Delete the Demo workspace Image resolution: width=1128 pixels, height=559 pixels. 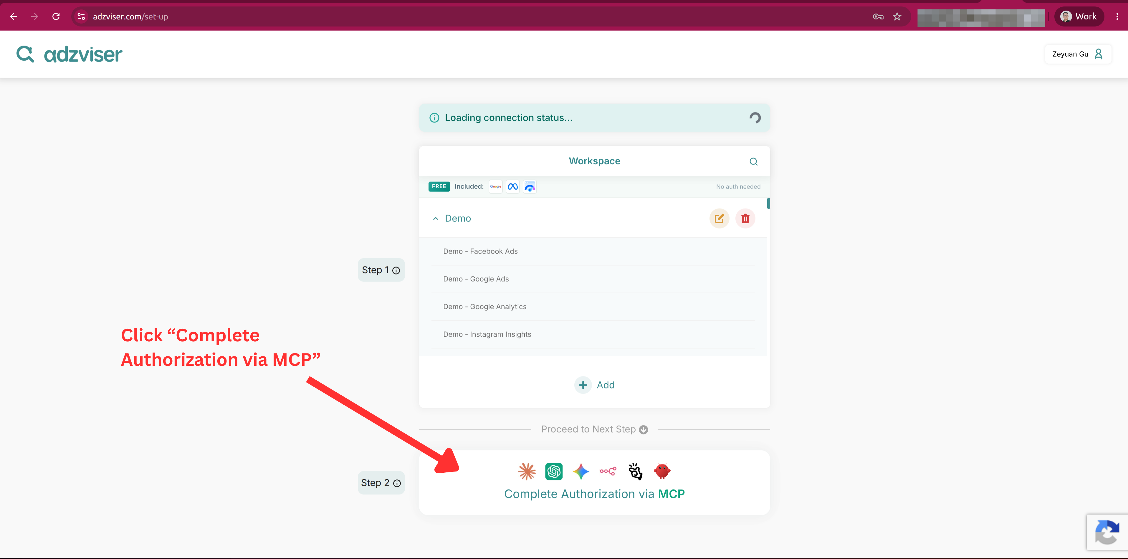coord(745,219)
